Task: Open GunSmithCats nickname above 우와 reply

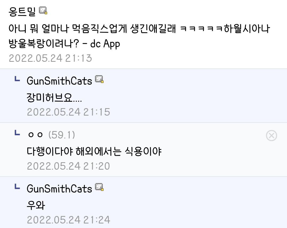Action: 59,189
